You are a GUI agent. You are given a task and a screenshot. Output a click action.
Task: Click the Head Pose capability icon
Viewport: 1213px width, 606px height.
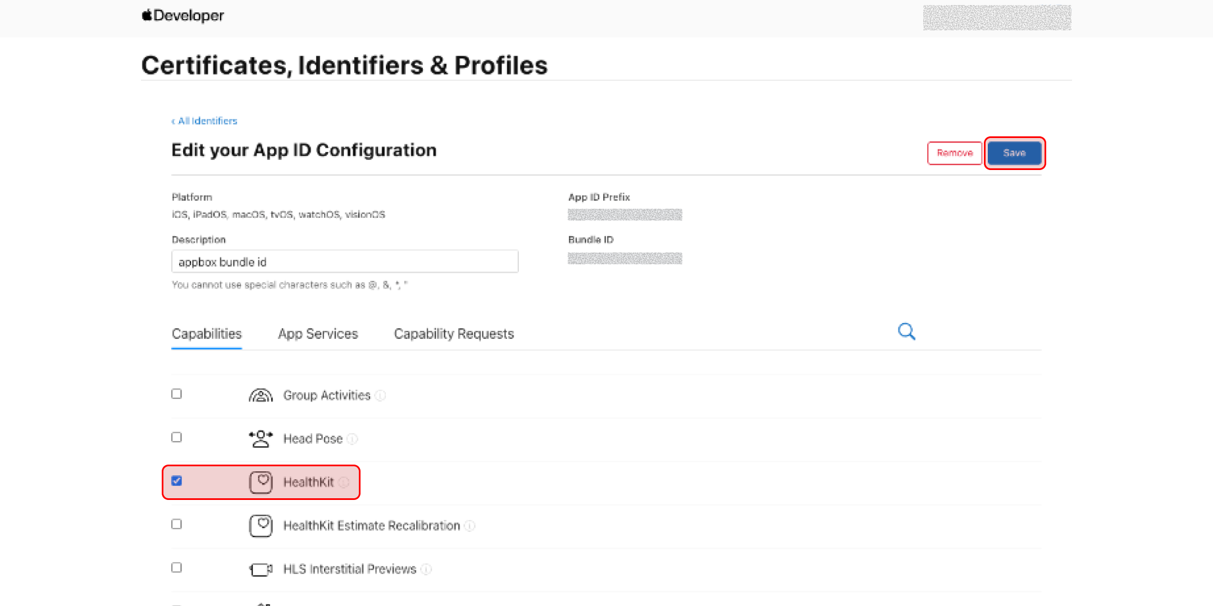(261, 439)
